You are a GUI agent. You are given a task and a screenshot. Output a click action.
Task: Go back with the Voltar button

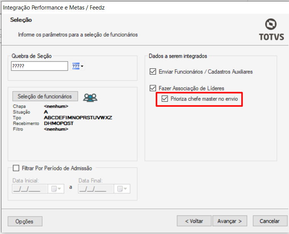pyautogui.click(x=194, y=221)
